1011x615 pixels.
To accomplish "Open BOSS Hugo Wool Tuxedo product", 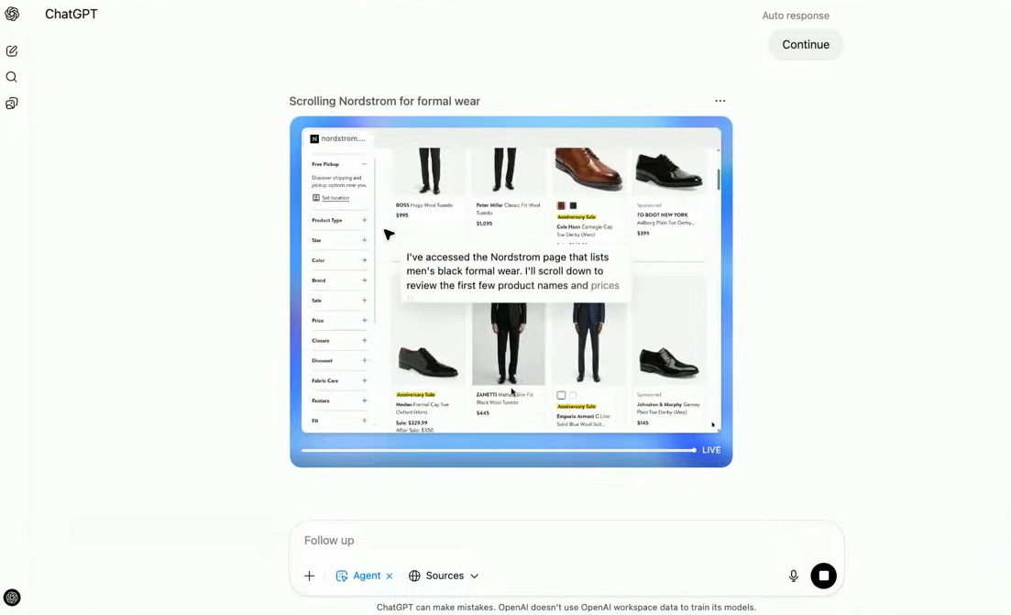I will click(424, 205).
